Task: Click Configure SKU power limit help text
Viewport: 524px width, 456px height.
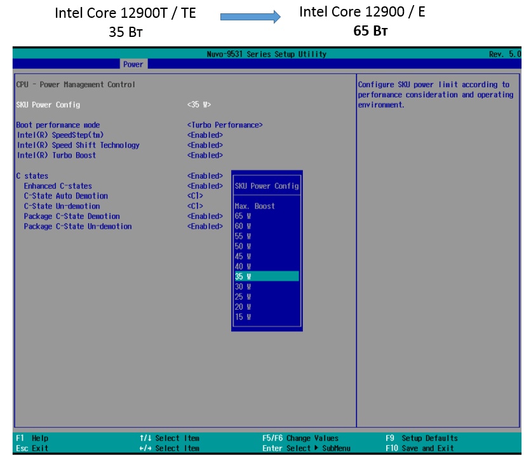Action: pyautogui.click(x=436, y=95)
